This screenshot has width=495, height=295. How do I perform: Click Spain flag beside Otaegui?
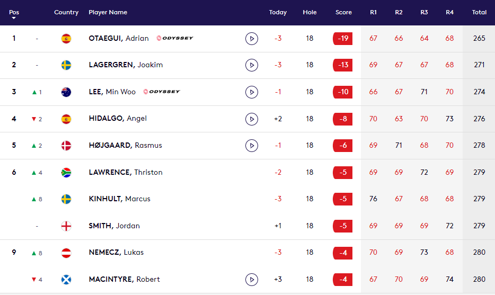[x=66, y=39]
